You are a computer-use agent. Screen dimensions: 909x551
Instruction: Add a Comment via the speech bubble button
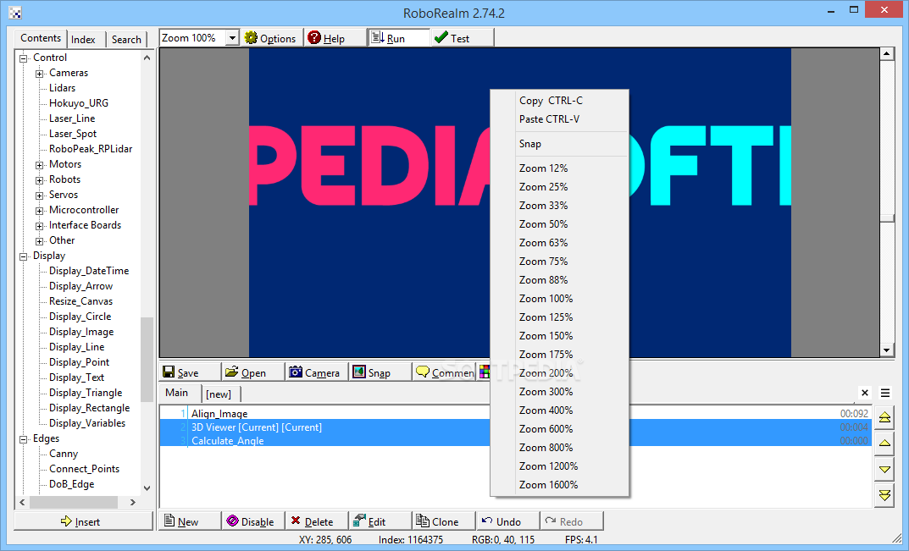coord(444,372)
